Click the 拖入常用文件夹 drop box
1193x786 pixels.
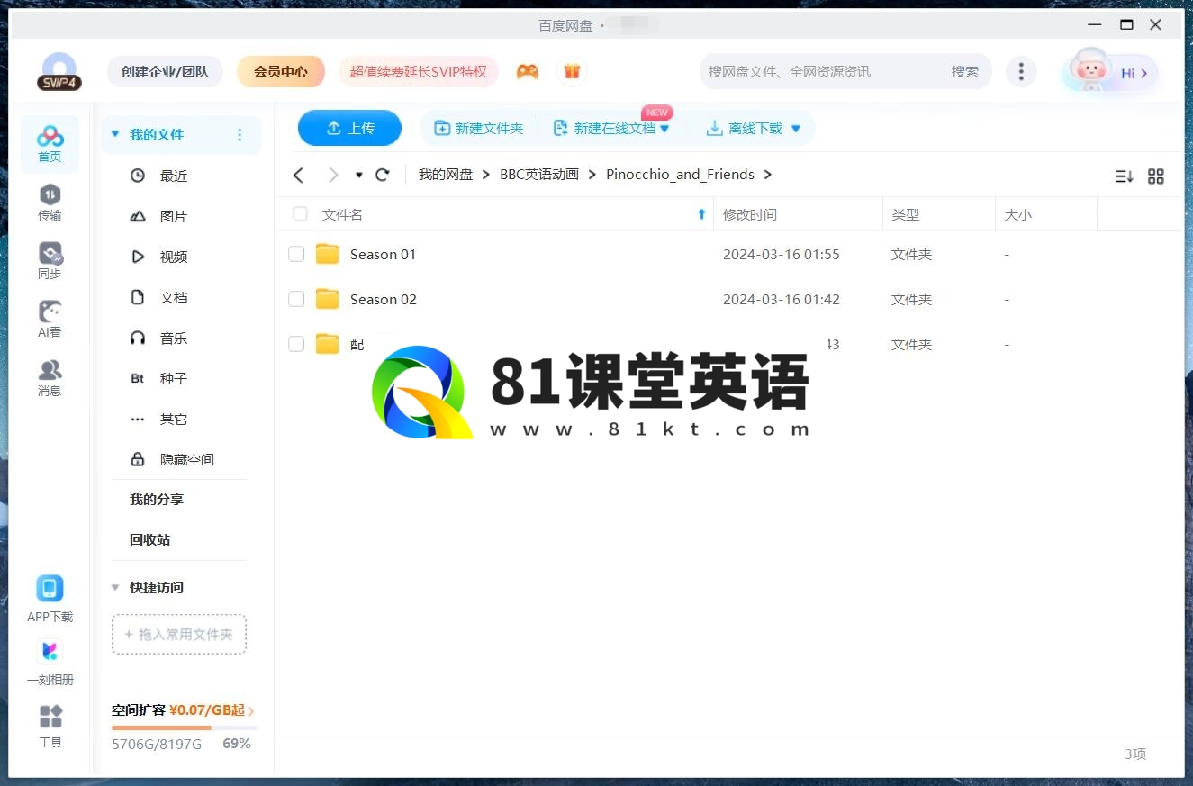179,634
